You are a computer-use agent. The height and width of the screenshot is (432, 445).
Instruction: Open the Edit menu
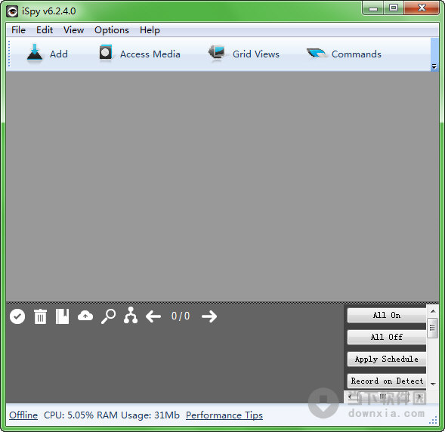pyautogui.click(x=45, y=30)
